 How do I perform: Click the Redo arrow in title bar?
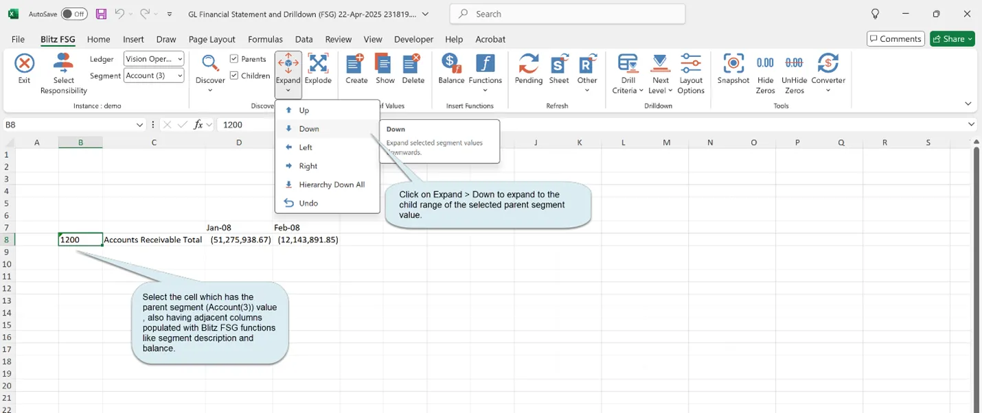pyautogui.click(x=144, y=14)
